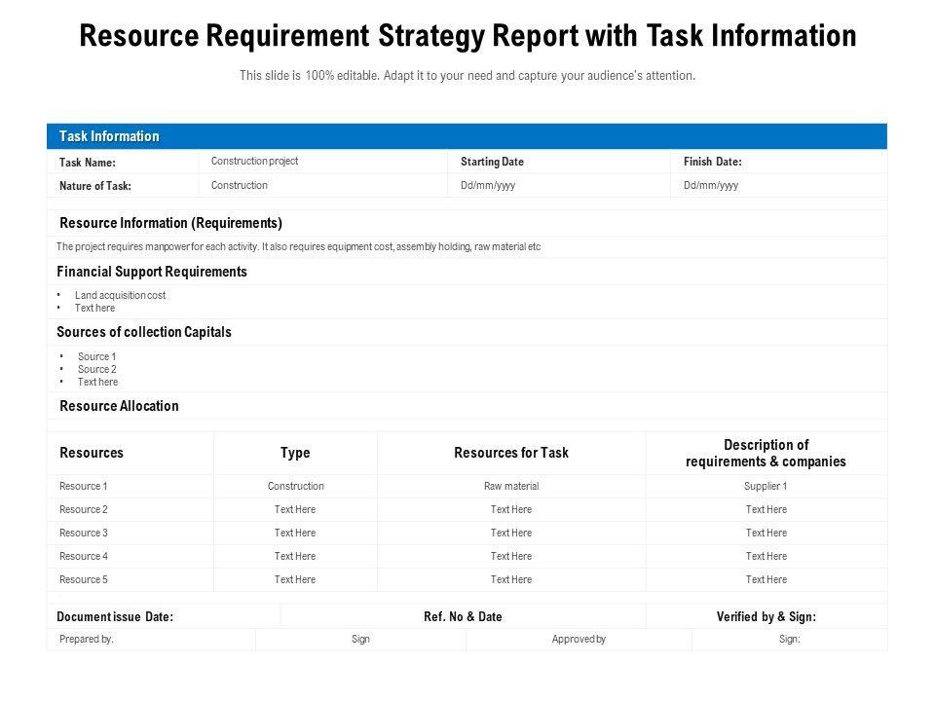Click the 'Ref. No & Date' footer header

(463, 616)
